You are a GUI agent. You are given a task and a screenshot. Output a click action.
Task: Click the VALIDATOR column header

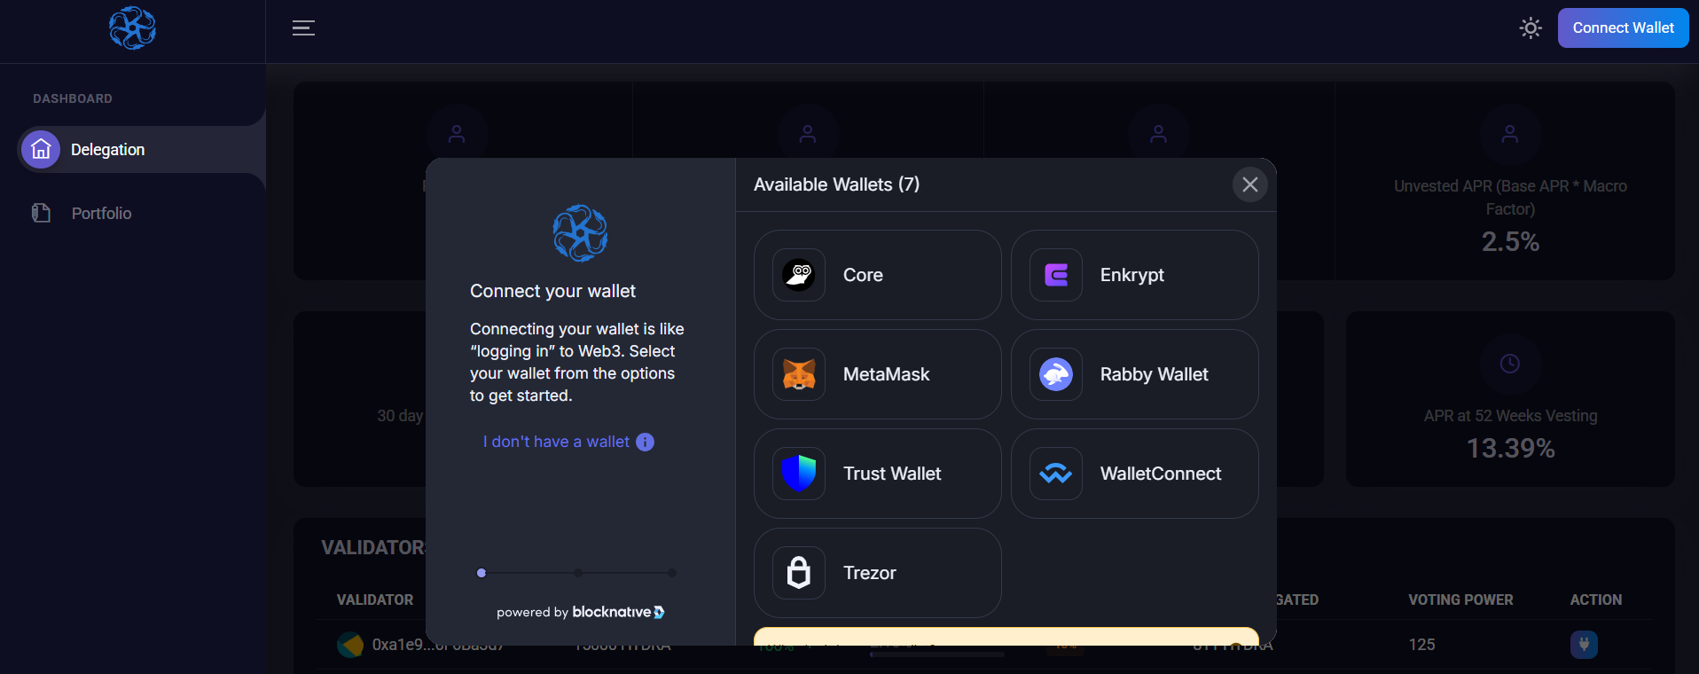tap(375, 600)
